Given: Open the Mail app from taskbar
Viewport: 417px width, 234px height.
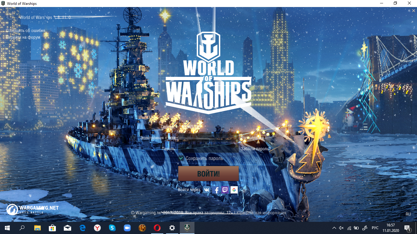Looking at the screenshot, I should tap(67, 228).
